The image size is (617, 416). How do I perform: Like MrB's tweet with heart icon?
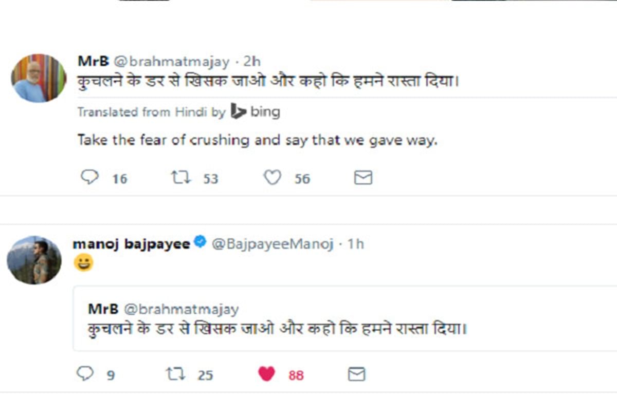click(273, 178)
